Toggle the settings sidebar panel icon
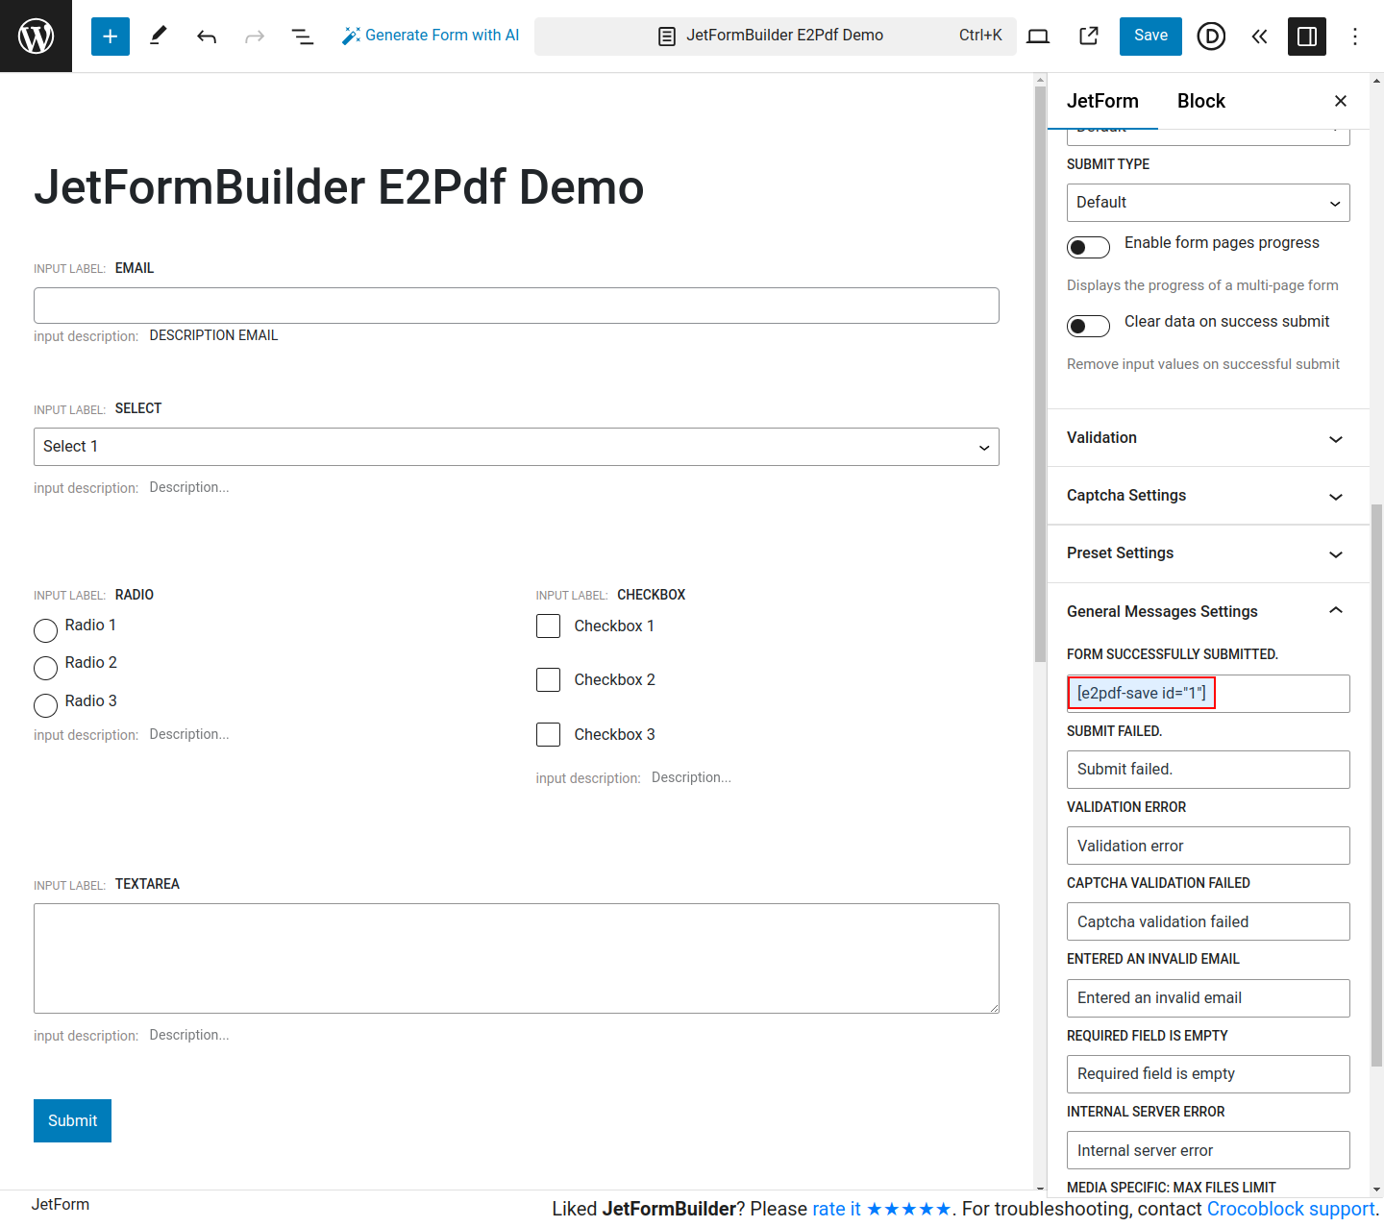 click(1307, 37)
